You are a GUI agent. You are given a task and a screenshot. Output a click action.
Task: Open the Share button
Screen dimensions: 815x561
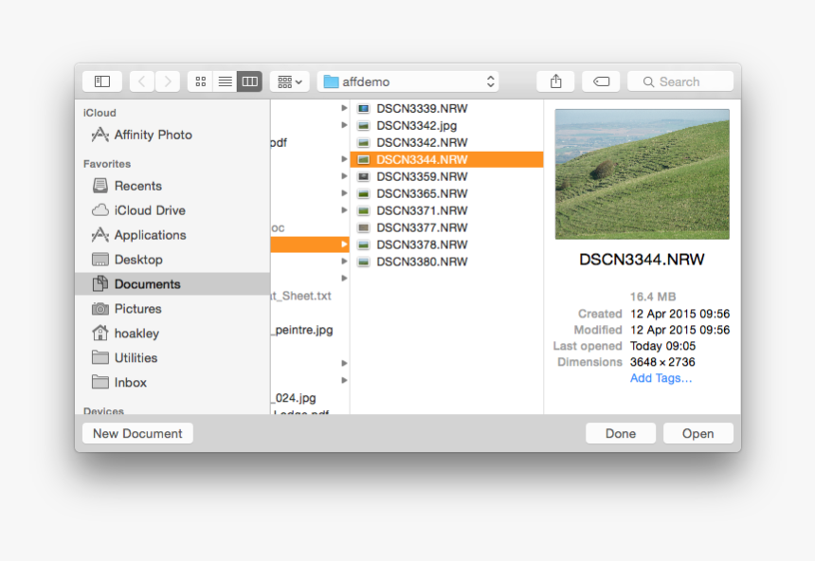[555, 81]
